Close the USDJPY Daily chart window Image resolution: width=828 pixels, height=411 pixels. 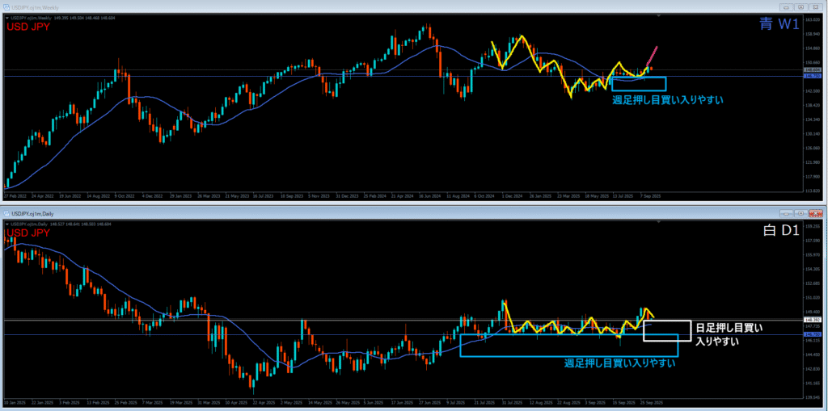tap(816, 213)
